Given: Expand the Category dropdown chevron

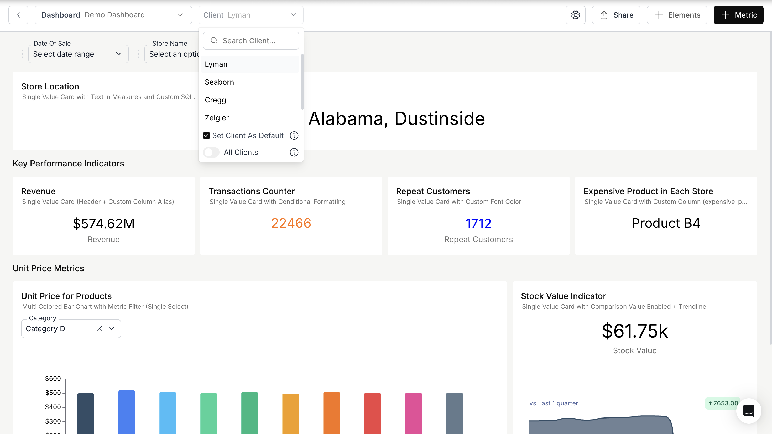Looking at the screenshot, I should coord(112,329).
